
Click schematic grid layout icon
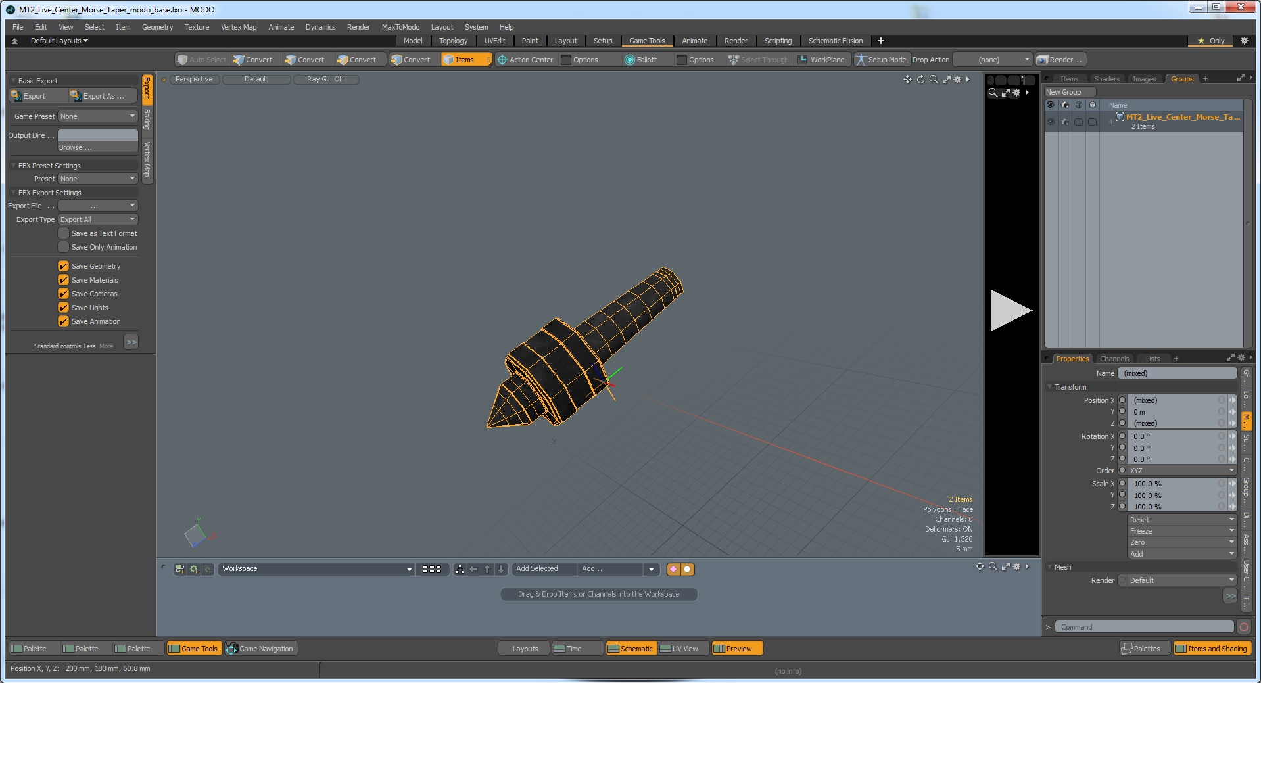(432, 569)
